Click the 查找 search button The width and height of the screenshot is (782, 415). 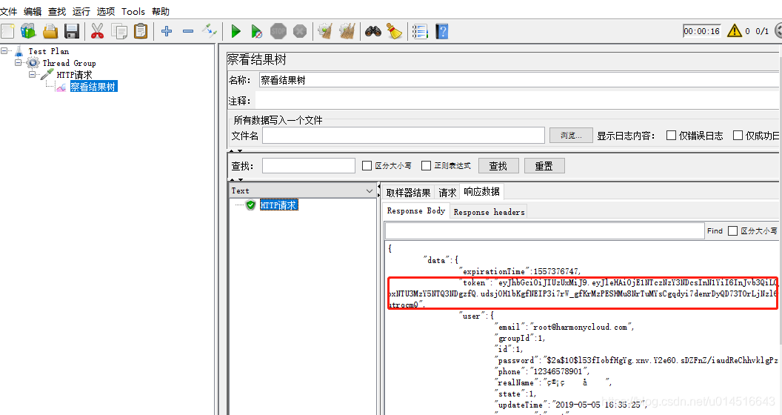498,165
